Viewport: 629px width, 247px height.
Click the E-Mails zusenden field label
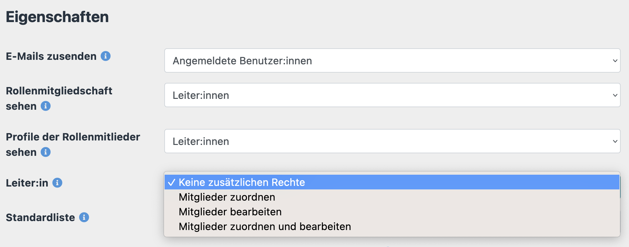tap(51, 56)
